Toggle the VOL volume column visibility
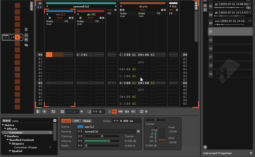Viewport: 255px width, 157px height. point(114,112)
